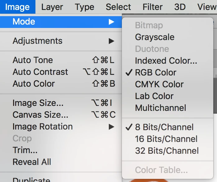Select 8 Bits/Channel depth
The height and width of the screenshot is (182, 217).
(x=164, y=127)
